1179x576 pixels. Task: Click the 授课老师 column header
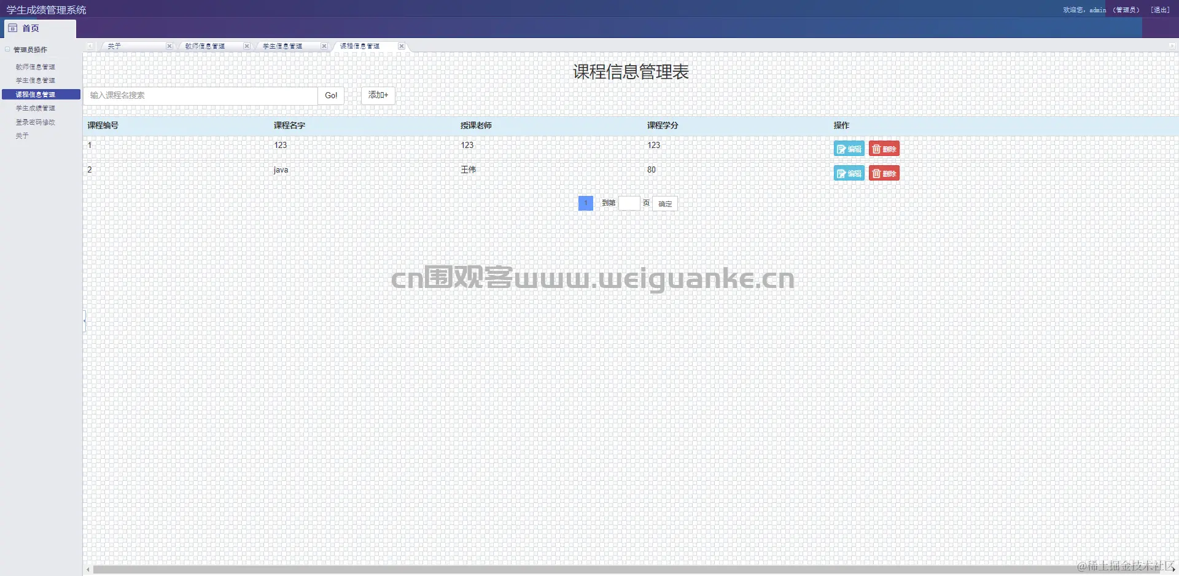pos(476,125)
